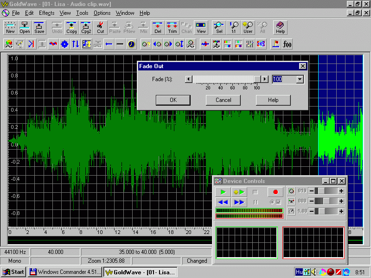The width and height of the screenshot is (371, 278).
Task: Click the Dynamics y/x graph icon
Action: (x=20, y=44)
